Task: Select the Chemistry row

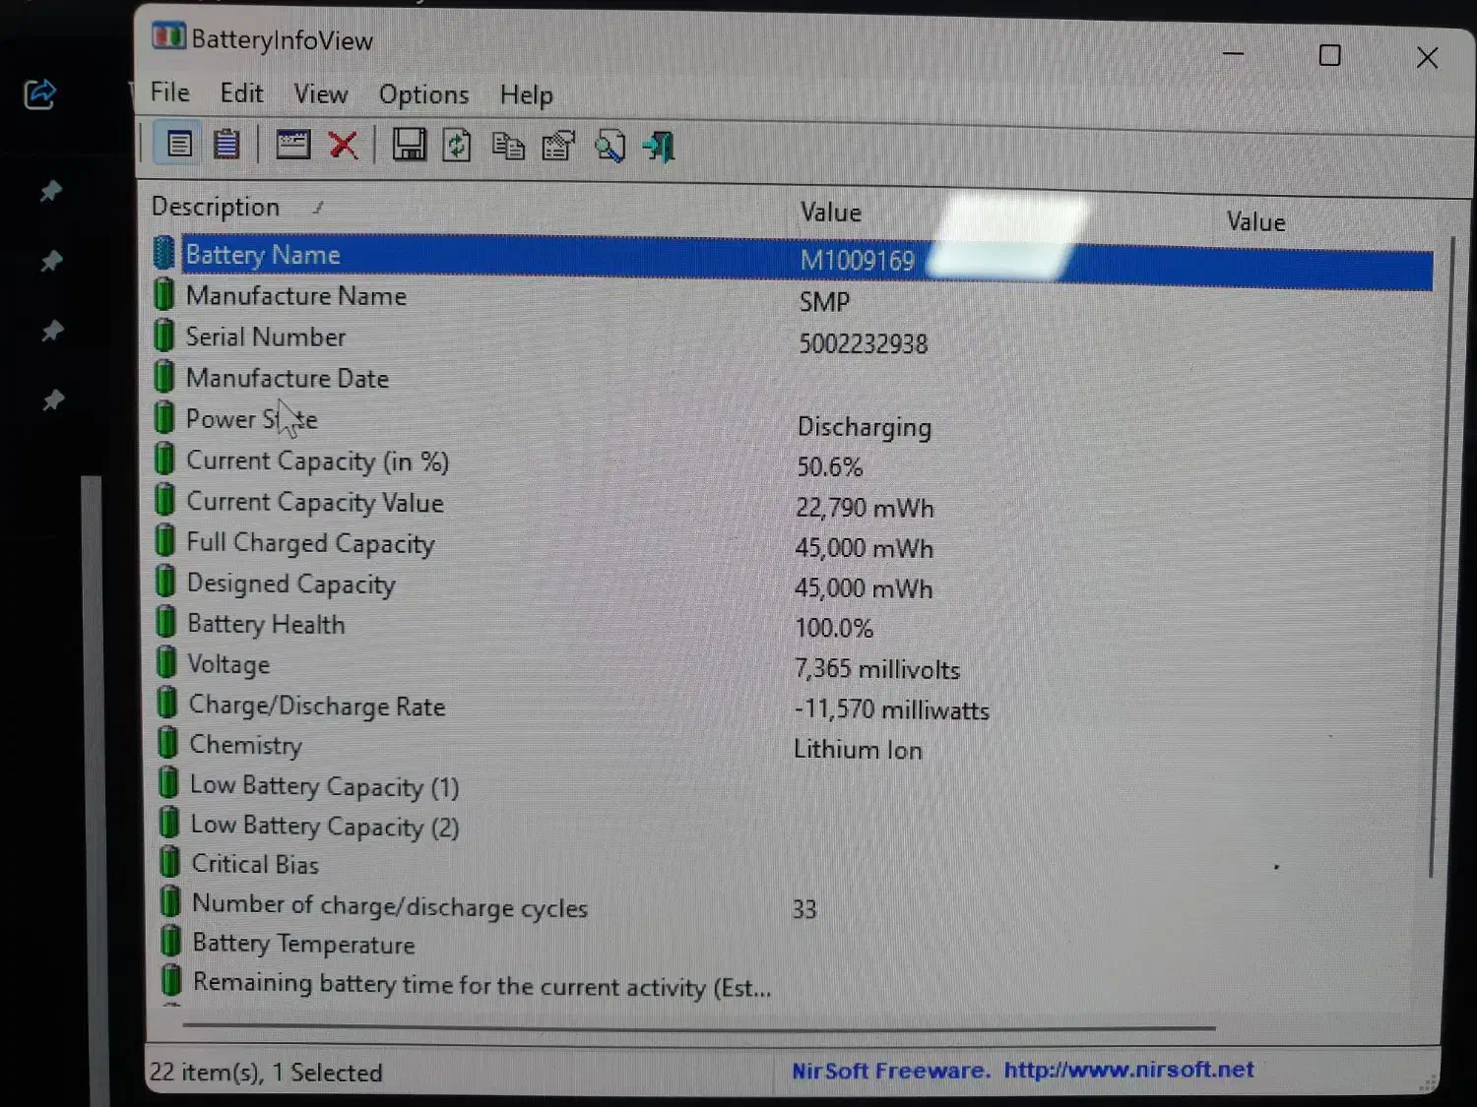Action: pos(793,747)
